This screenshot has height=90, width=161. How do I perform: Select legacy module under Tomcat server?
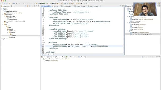[x=51, y=61]
